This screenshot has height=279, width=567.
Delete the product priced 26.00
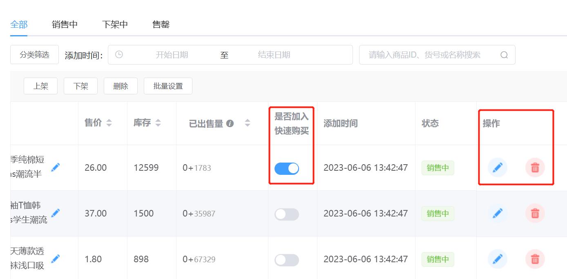[535, 167]
